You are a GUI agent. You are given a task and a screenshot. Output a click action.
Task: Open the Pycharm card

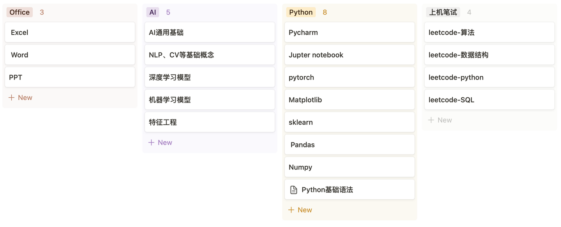point(349,32)
